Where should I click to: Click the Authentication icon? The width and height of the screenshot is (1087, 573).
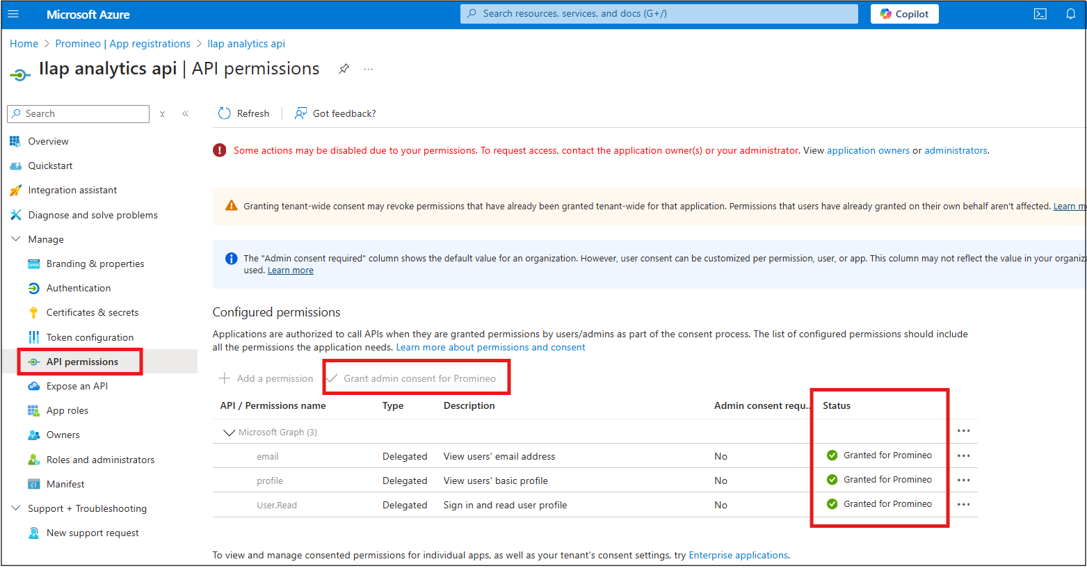point(33,288)
